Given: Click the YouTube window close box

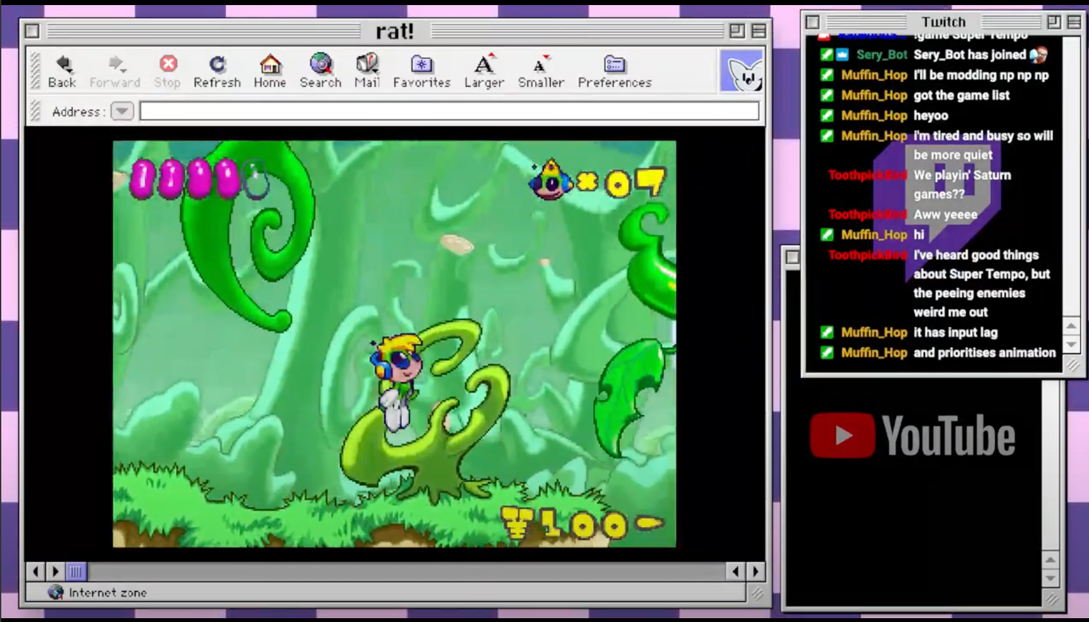Looking at the screenshot, I should pos(793,257).
